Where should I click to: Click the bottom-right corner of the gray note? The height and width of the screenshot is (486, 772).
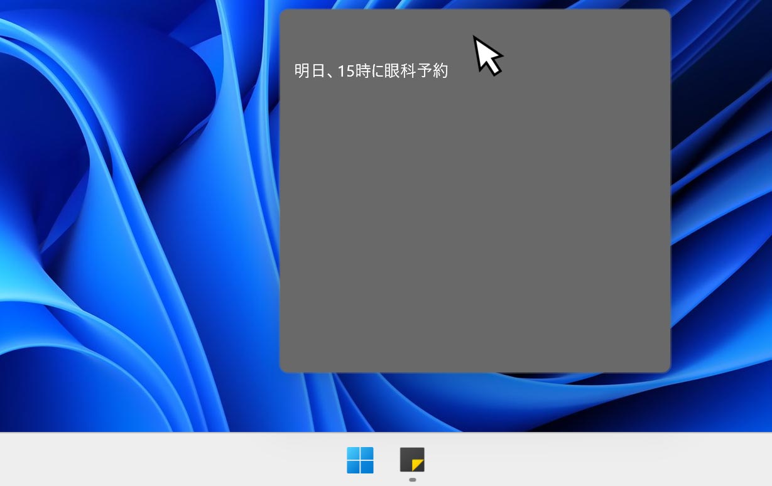666,367
